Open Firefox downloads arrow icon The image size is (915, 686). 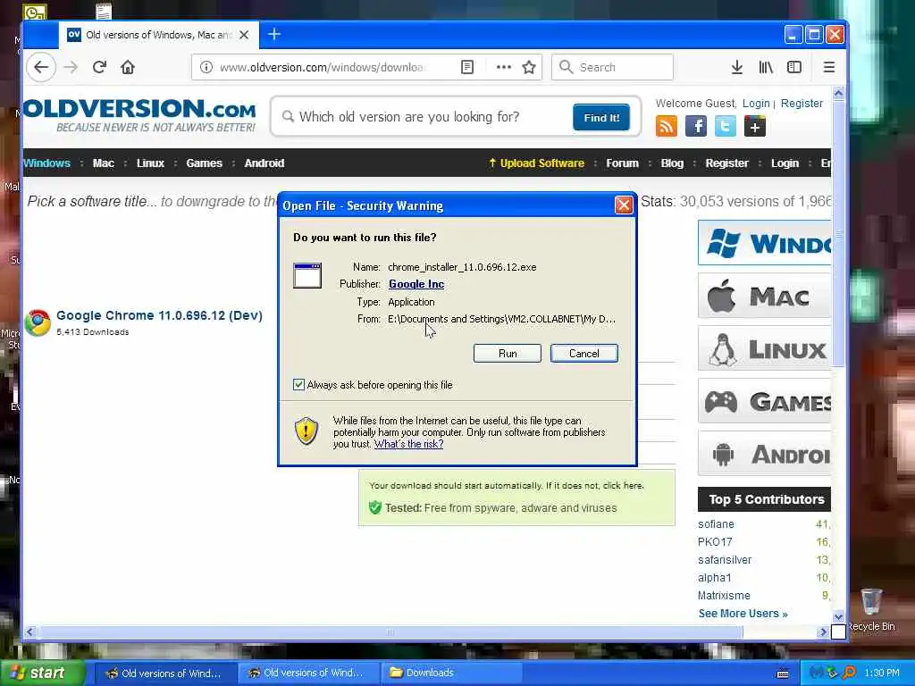737,67
